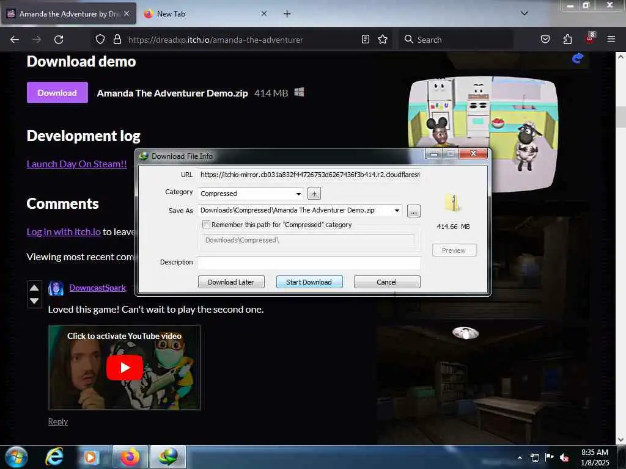Go back using Firefox back arrow

(15, 40)
